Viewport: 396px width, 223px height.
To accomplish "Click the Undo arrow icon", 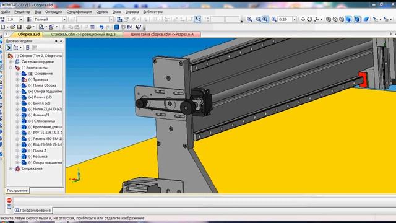I will (101, 27).
